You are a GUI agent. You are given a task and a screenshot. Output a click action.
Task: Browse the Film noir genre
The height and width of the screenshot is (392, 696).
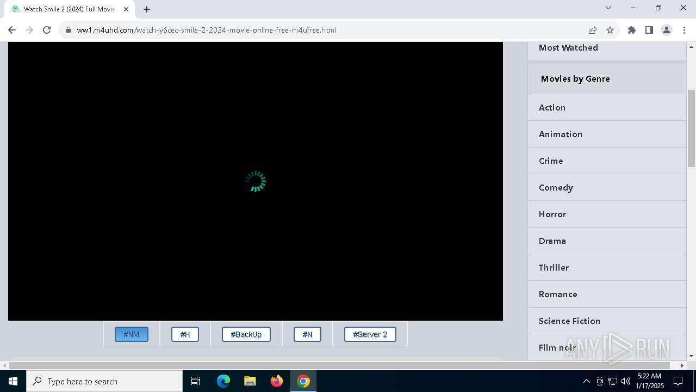pos(607,347)
